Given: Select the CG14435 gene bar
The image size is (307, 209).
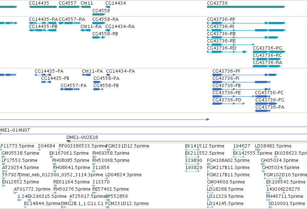Looking at the screenshot, I should (43, 7).
